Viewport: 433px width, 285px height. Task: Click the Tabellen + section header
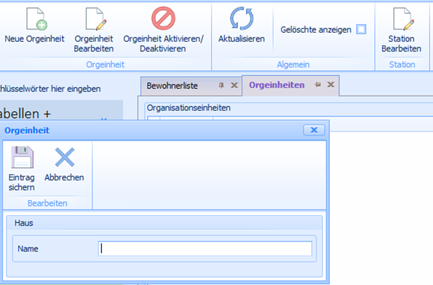(x=27, y=114)
